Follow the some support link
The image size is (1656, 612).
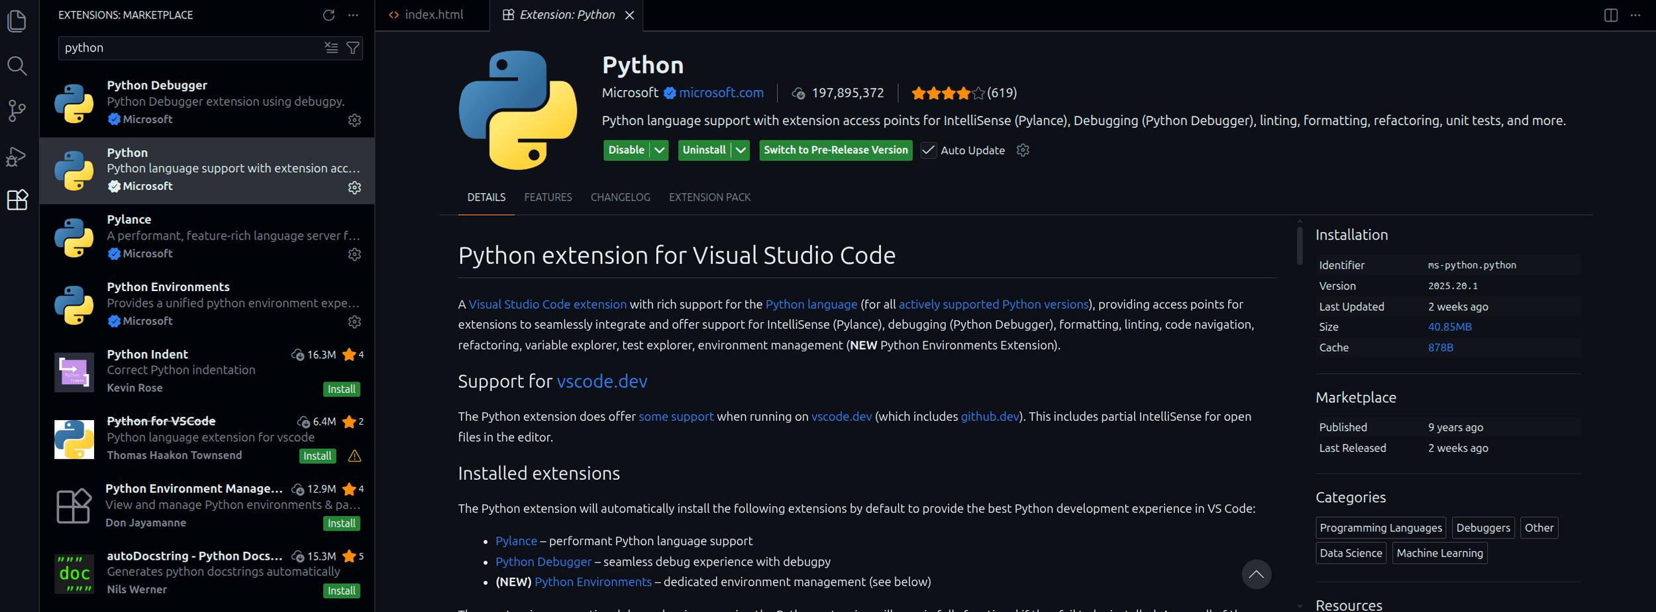676,417
